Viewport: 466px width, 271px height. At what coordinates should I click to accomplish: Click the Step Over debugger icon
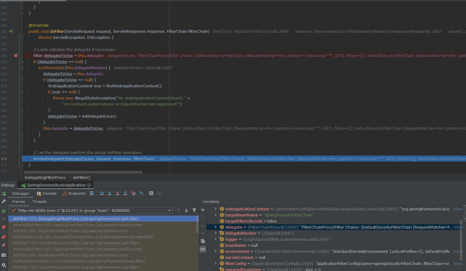pyautogui.click(x=102, y=193)
